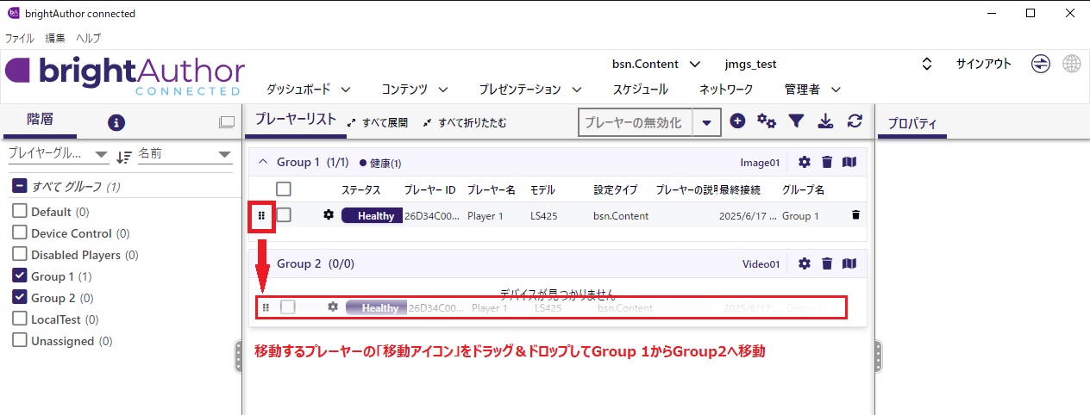Open the Dashboard menu

[309, 89]
